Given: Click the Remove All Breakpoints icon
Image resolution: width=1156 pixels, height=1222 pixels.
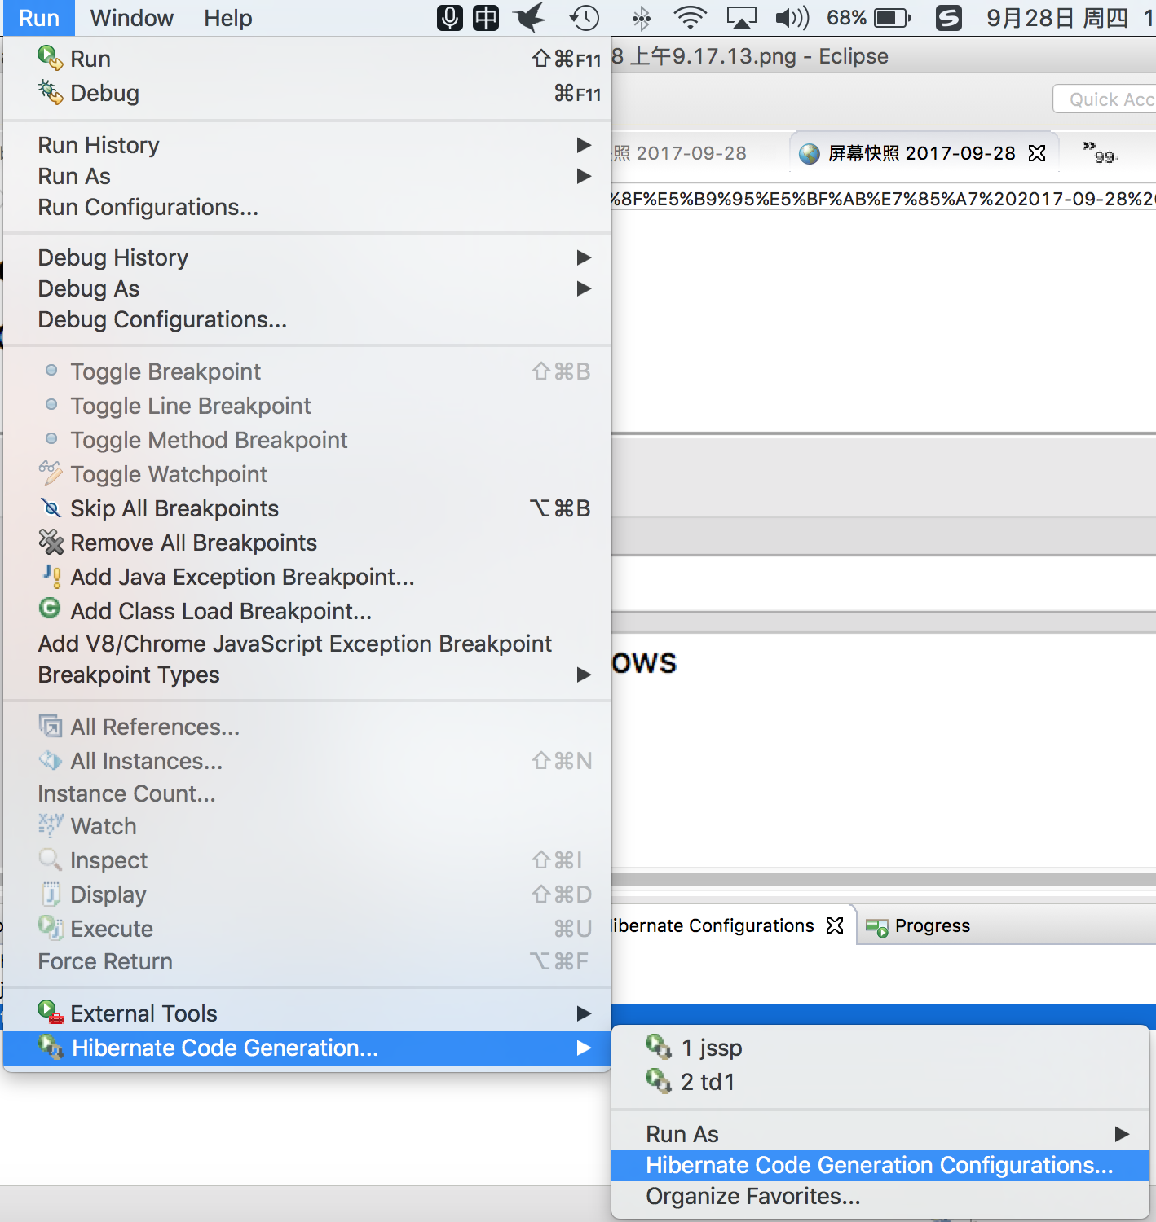Looking at the screenshot, I should click(x=51, y=542).
